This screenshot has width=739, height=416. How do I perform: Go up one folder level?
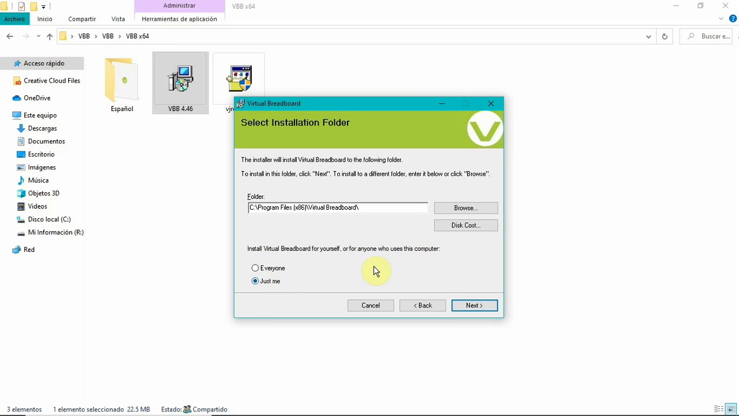(x=50, y=36)
